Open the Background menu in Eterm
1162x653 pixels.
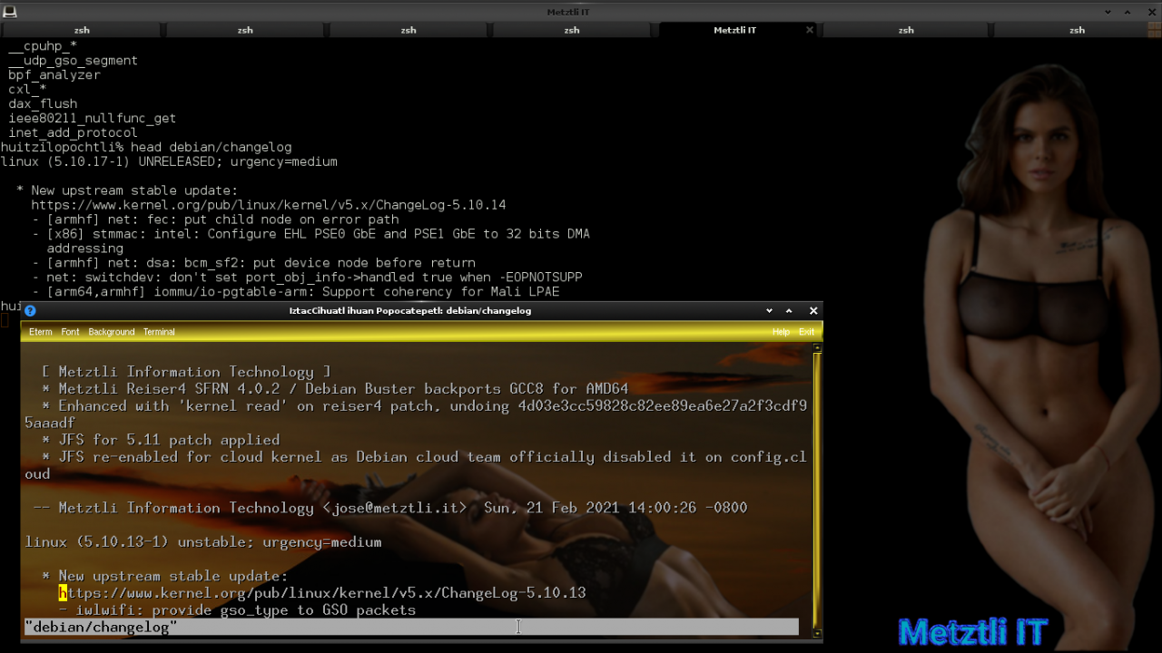(x=112, y=332)
